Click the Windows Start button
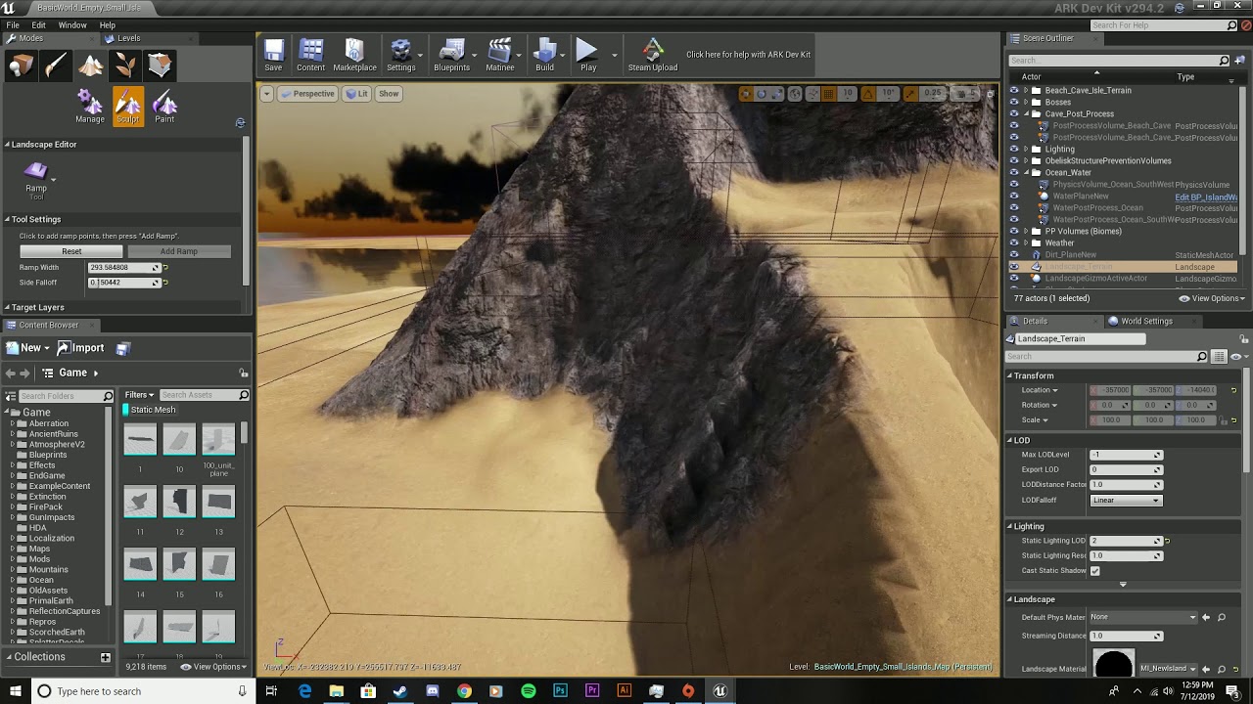The width and height of the screenshot is (1253, 704). (x=15, y=691)
